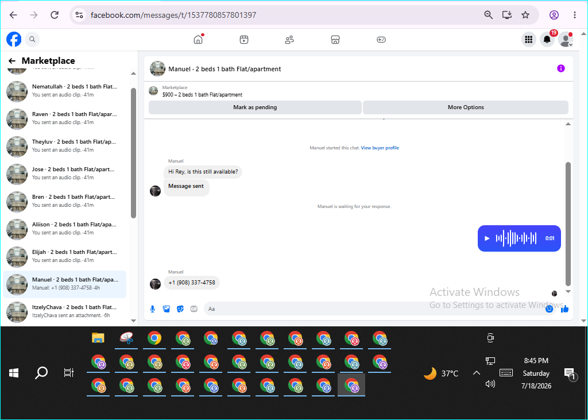Image resolution: width=588 pixels, height=420 pixels.
Task: Open the volume speaker control
Action: [490, 384]
